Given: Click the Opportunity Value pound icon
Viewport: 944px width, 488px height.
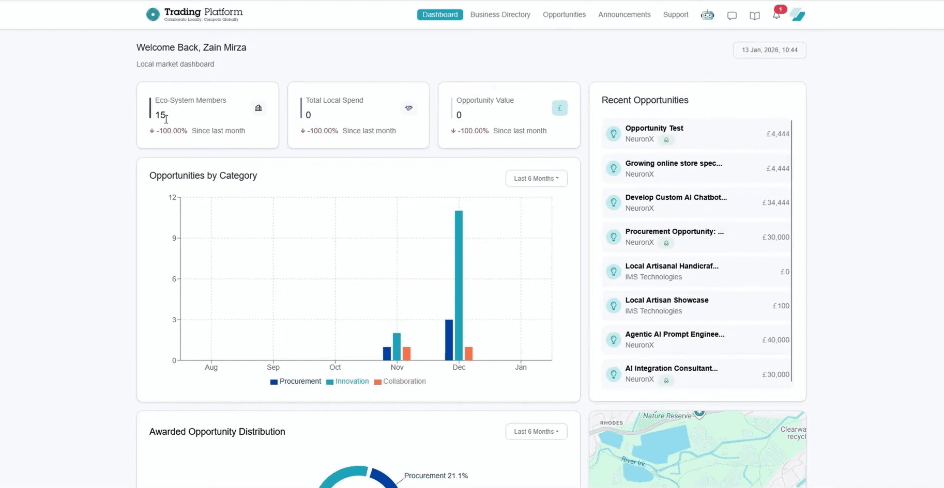Looking at the screenshot, I should [x=559, y=108].
